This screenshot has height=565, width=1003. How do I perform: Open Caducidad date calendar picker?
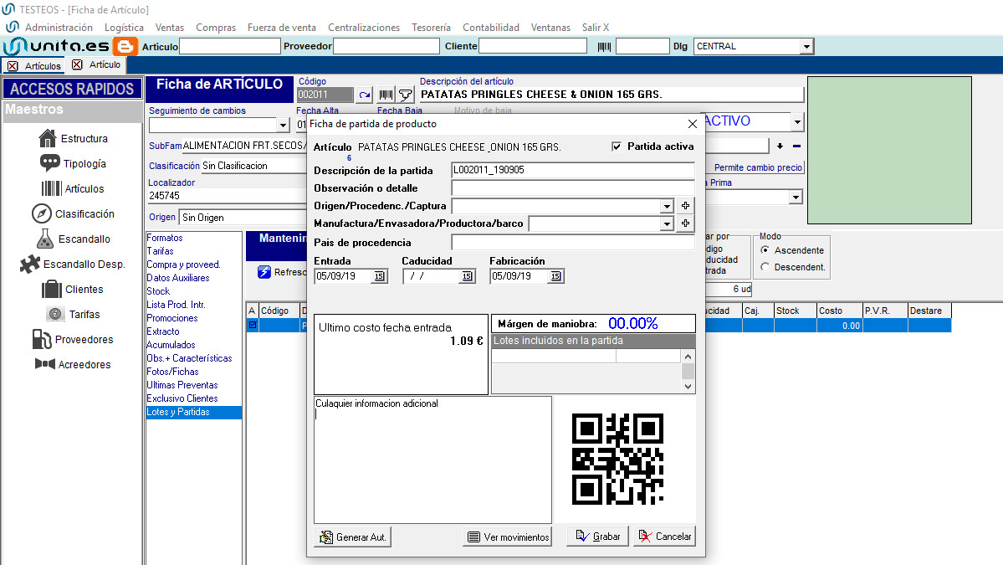tap(467, 276)
